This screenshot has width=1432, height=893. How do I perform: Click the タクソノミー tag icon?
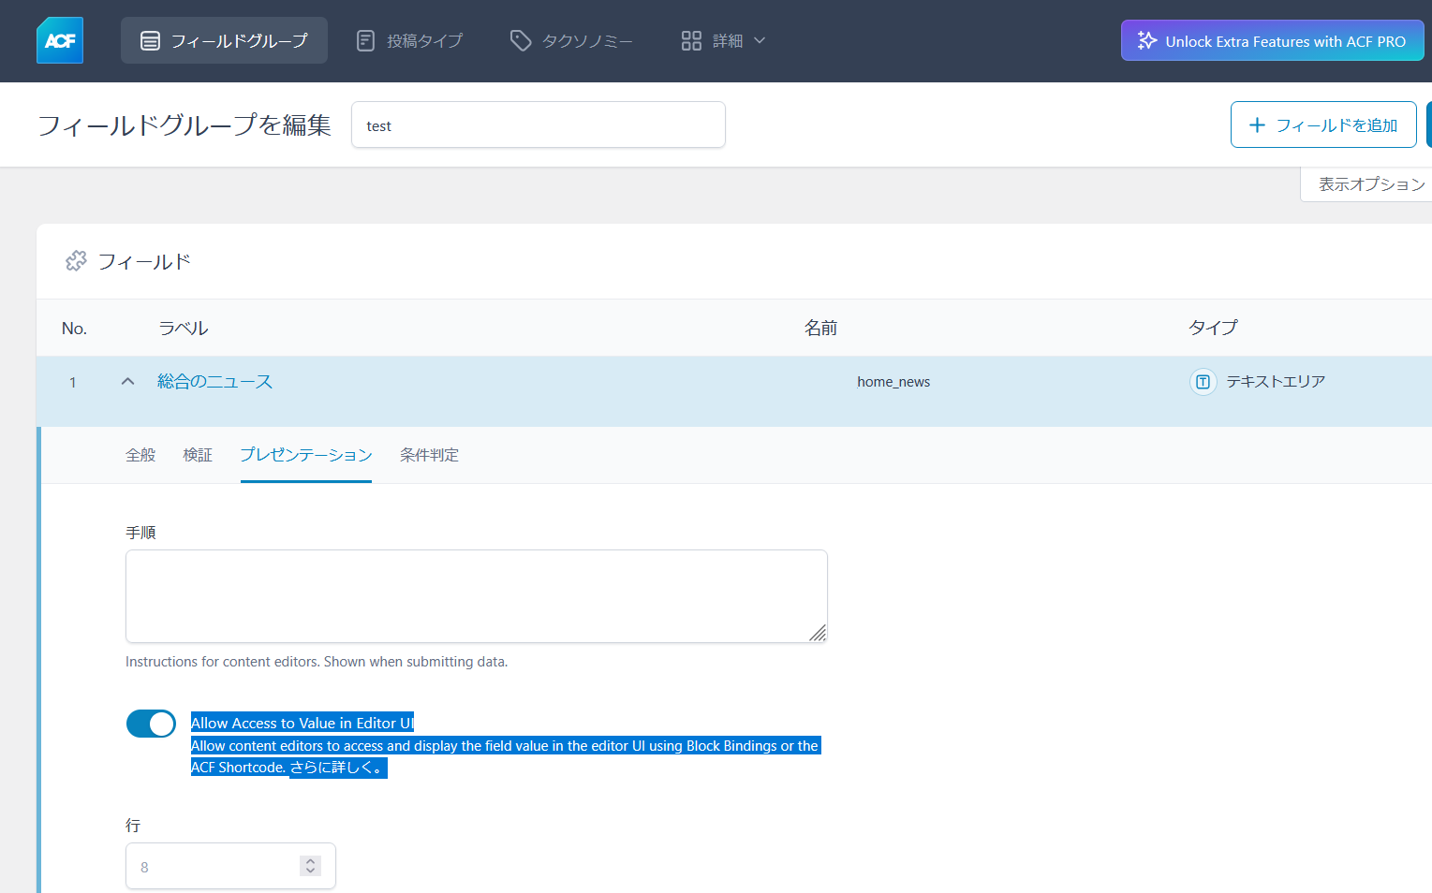click(x=521, y=40)
